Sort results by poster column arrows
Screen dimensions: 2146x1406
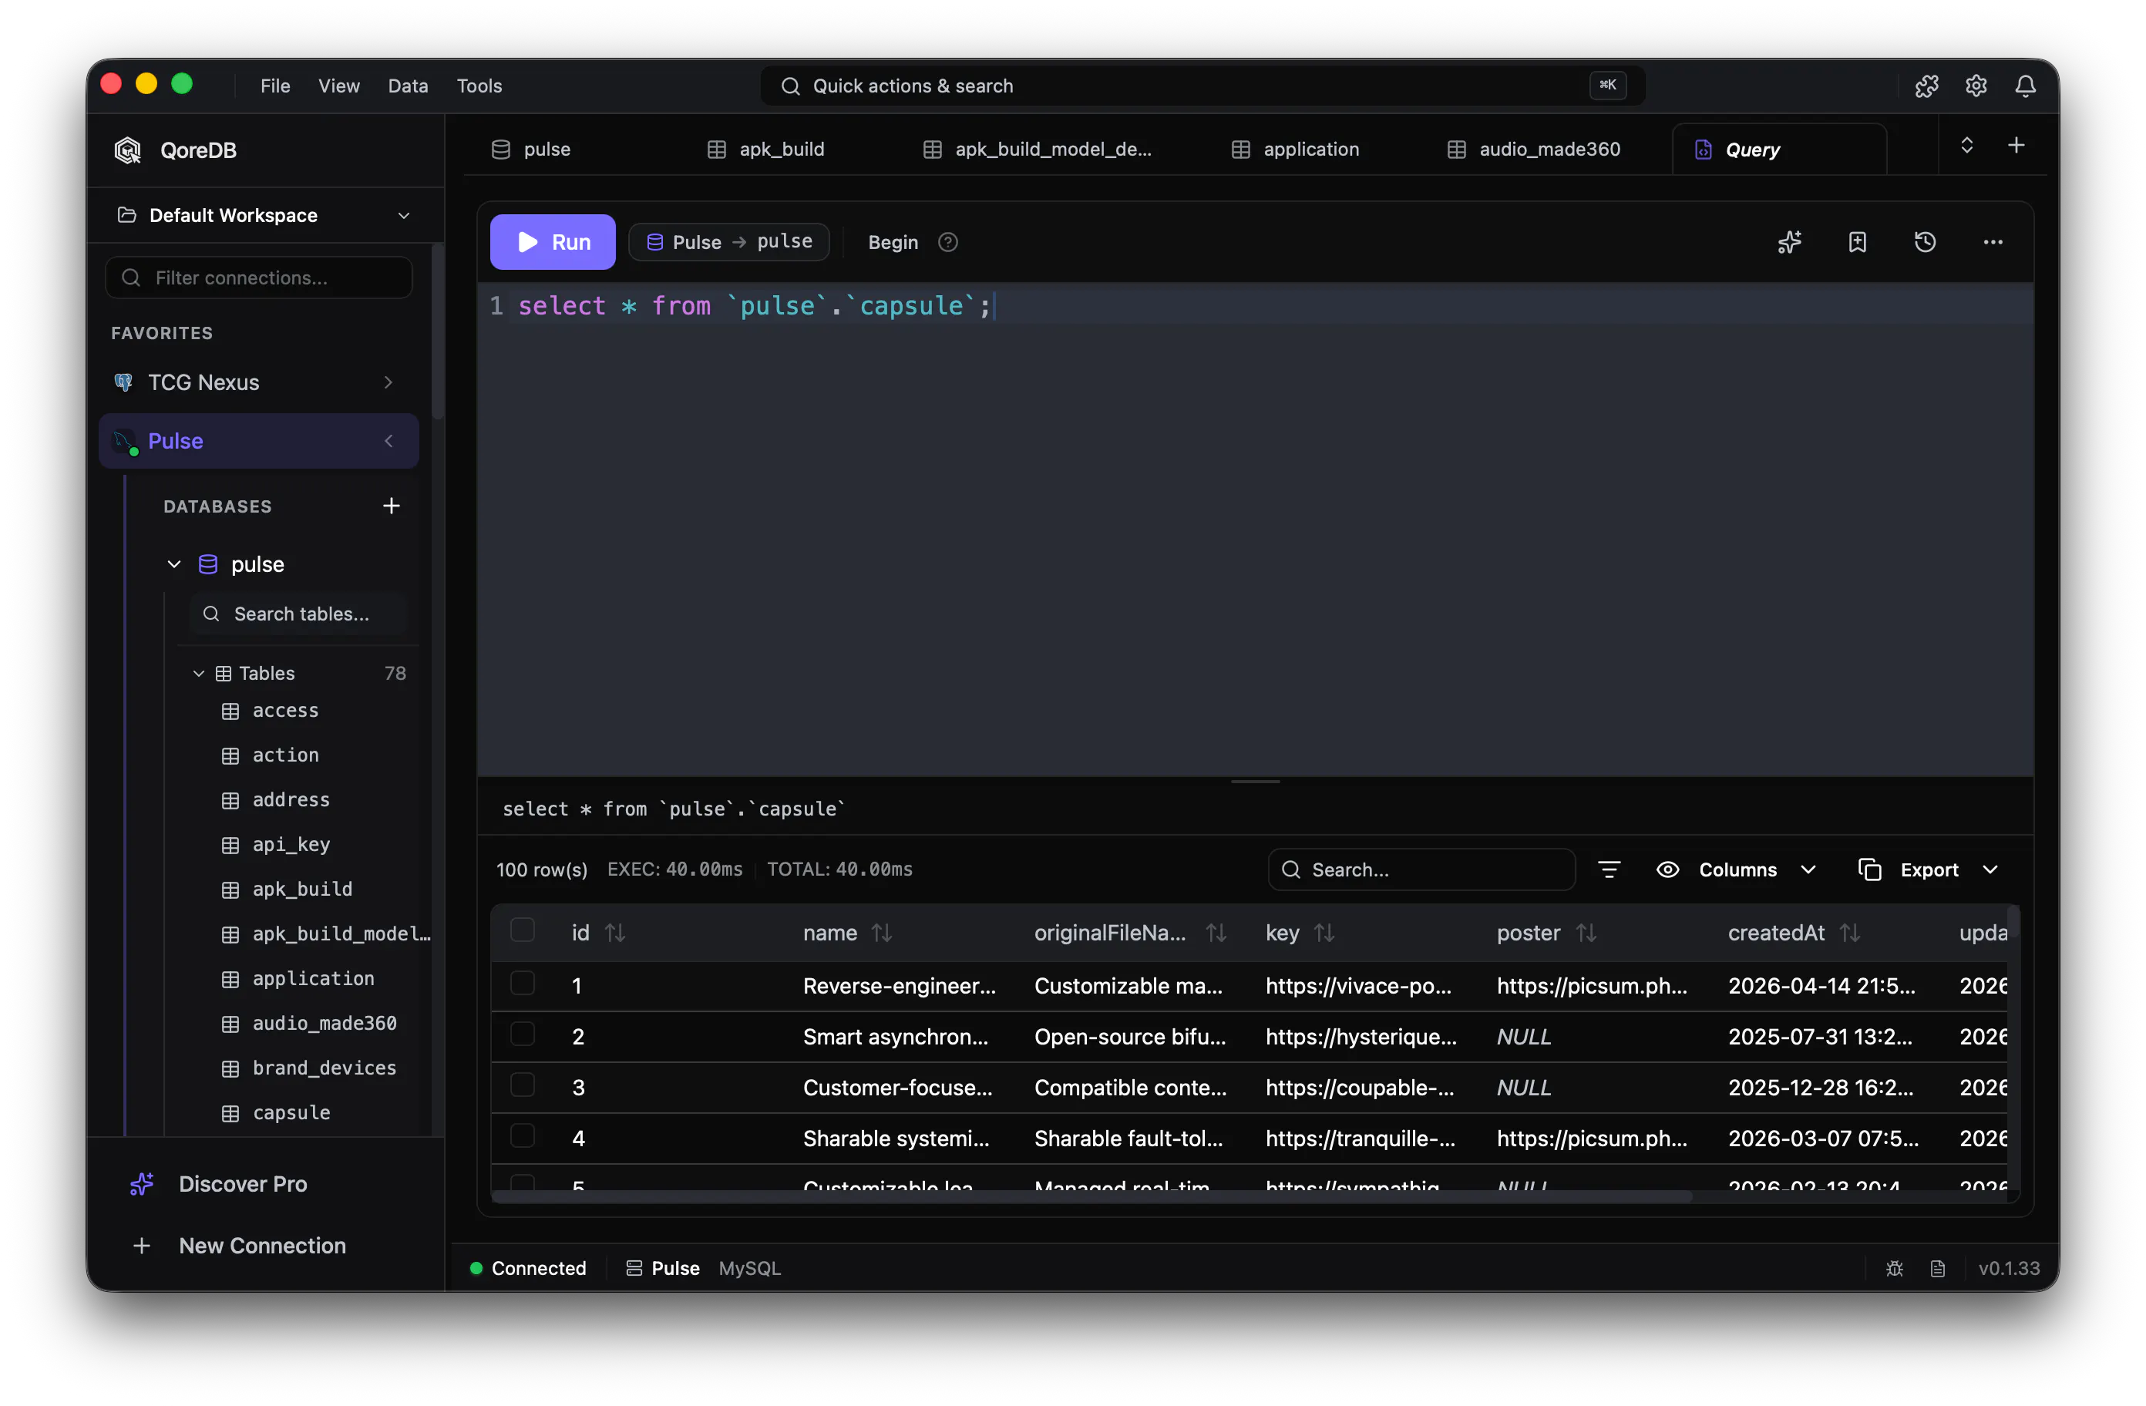pos(1586,933)
